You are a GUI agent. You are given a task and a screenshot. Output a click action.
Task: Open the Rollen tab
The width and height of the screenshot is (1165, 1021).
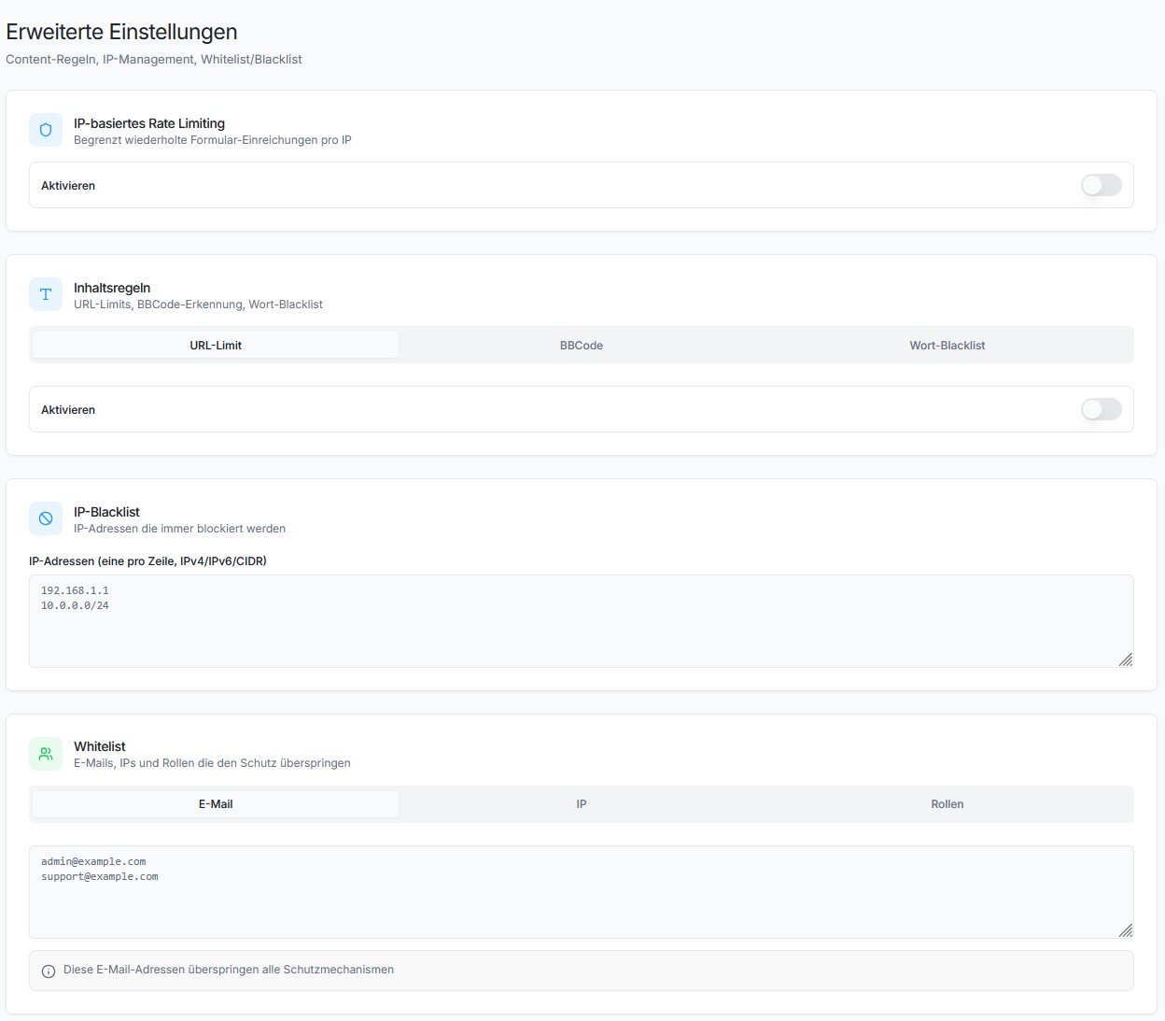coord(947,803)
